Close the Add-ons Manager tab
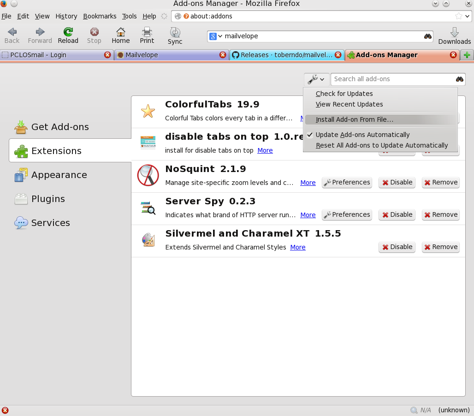The height and width of the screenshot is (416, 474). pyautogui.click(x=453, y=55)
